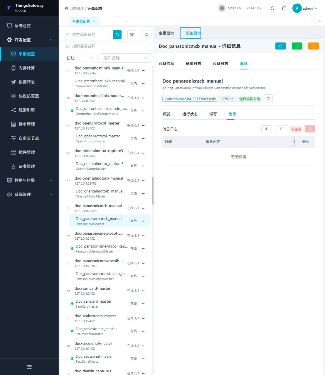Open the 自定义节点 page
Image resolution: width=325 pixels, height=375 pixels.
pyautogui.click(x=29, y=138)
